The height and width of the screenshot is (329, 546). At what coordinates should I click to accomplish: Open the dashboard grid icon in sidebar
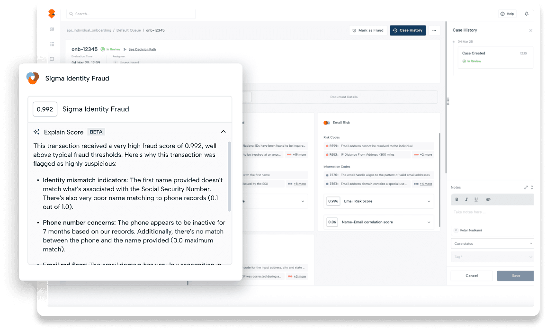(x=52, y=30)
